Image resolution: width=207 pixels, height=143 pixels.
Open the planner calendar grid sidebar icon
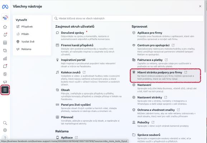[x=5, y=43]
